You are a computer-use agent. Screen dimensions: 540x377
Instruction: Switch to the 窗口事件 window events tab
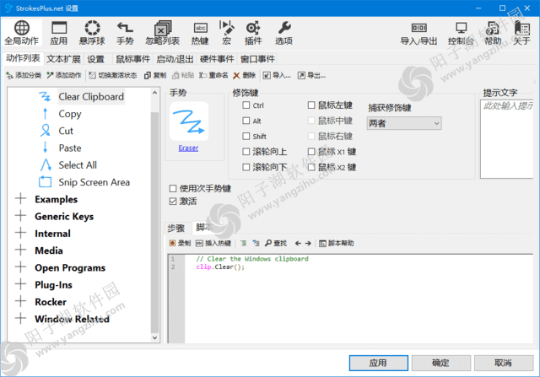(x=257, y=59)
